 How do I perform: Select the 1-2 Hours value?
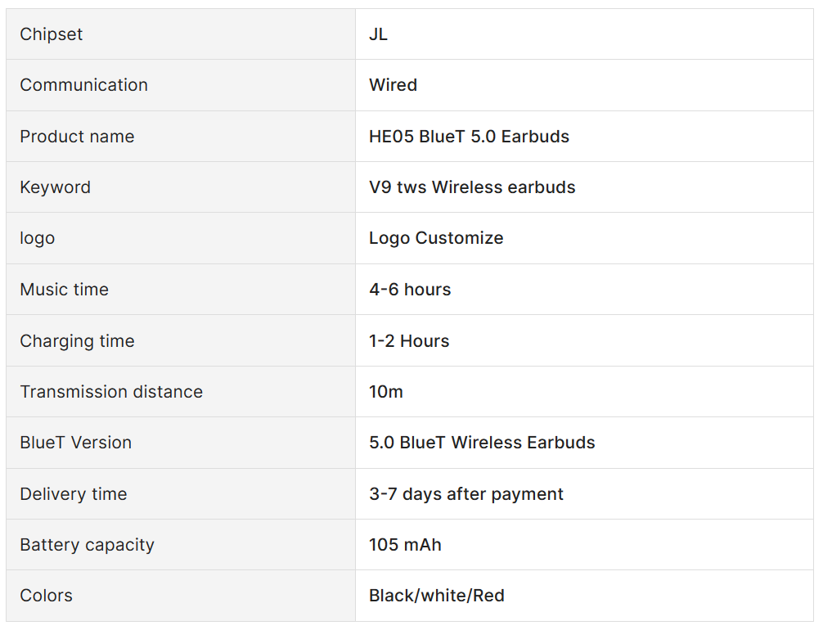pos(409,341)
